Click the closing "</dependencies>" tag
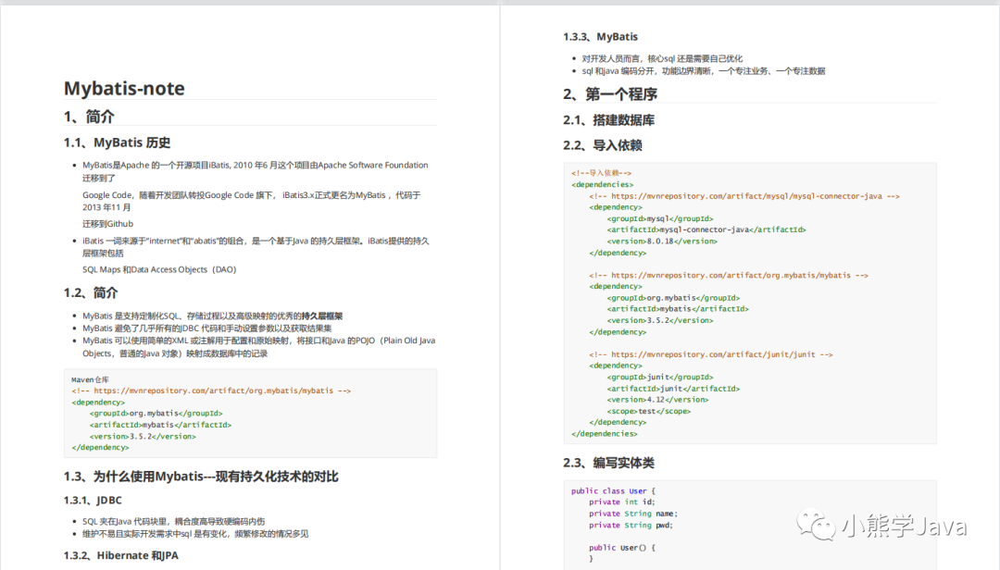 coord(605,434)
